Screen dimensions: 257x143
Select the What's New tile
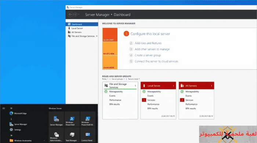[x=110, y=49]
